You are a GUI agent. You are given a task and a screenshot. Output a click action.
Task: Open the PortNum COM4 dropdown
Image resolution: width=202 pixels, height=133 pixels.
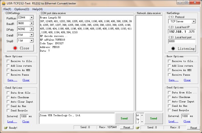click(32, 18)
